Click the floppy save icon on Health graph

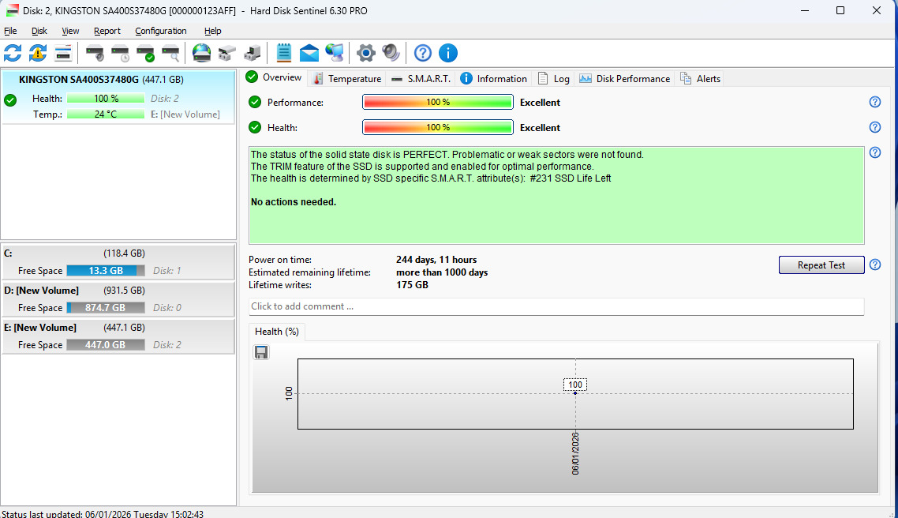point(261,352)
